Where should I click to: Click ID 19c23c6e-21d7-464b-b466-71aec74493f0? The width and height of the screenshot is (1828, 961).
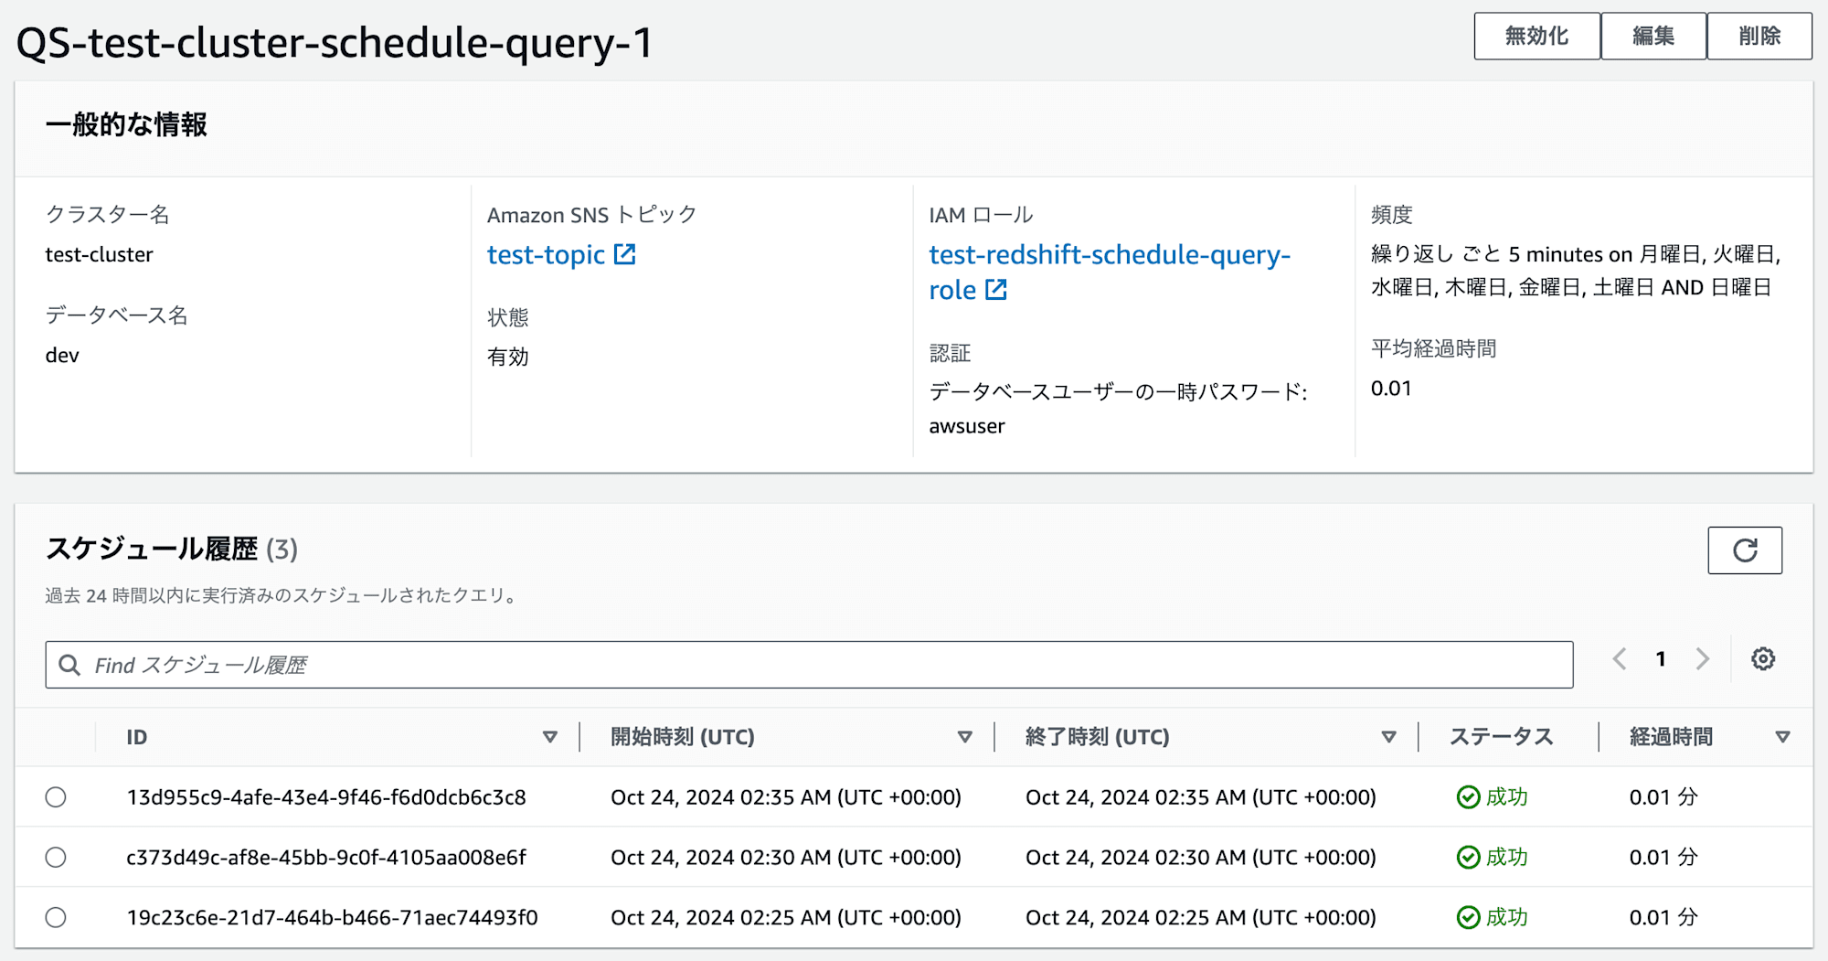pos(332,918)
